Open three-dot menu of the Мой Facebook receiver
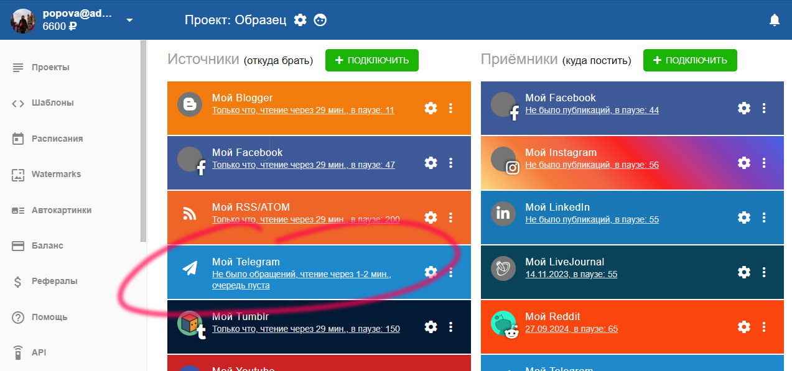792x371 pixels. click(765, 108)
